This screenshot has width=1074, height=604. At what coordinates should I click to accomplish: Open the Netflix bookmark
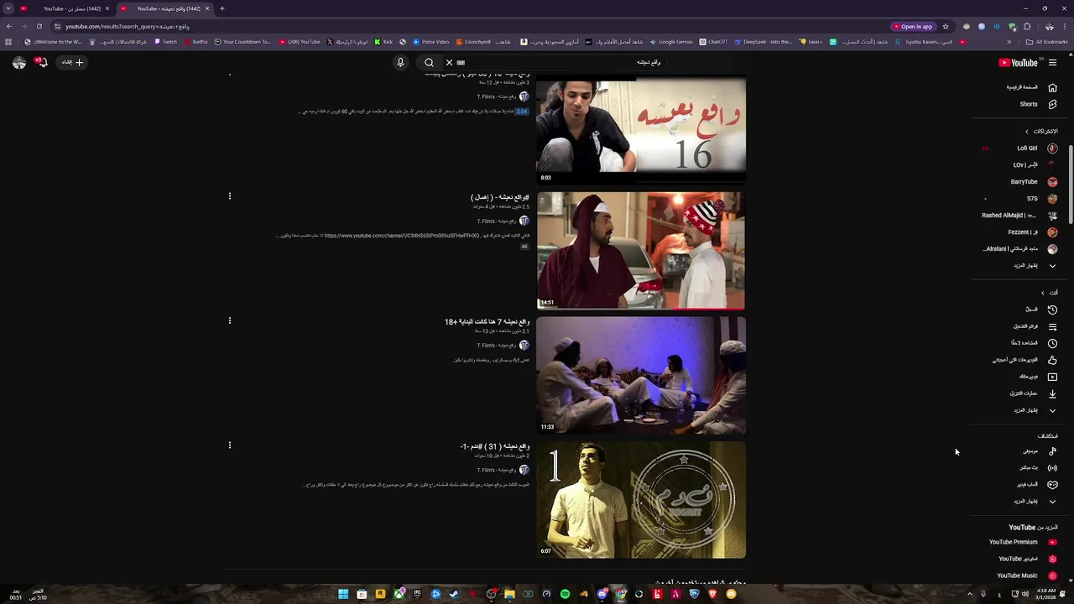[196, 42]
